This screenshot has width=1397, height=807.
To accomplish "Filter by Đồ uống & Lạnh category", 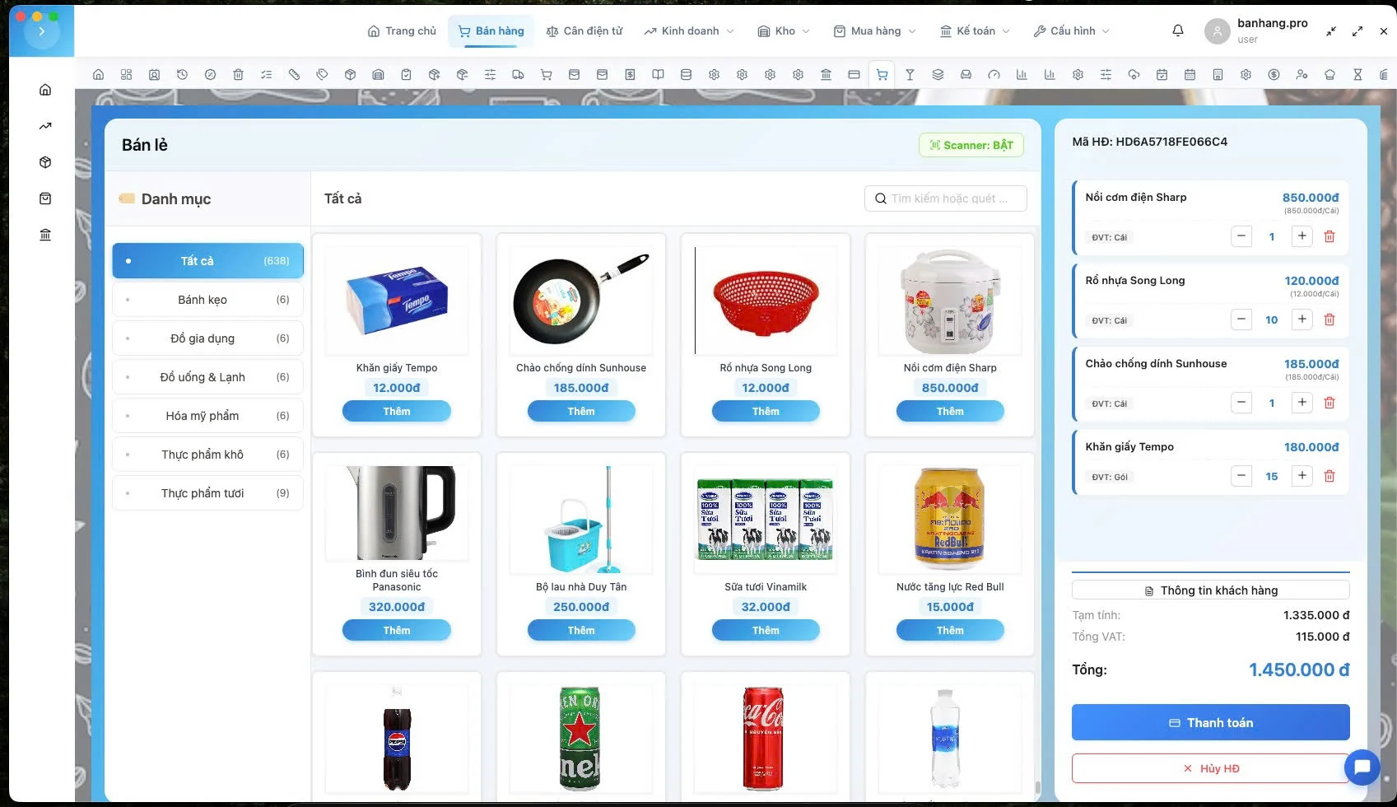I will [x=207, y=377].
